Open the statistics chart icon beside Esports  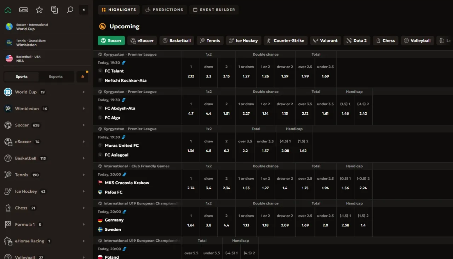coord(82,77)
